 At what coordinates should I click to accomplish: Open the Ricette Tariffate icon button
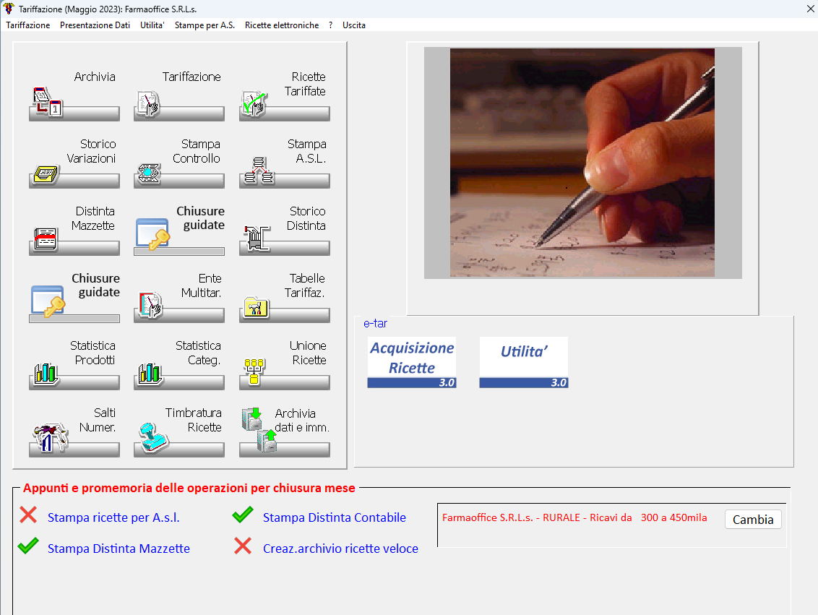tap(284, 95)
